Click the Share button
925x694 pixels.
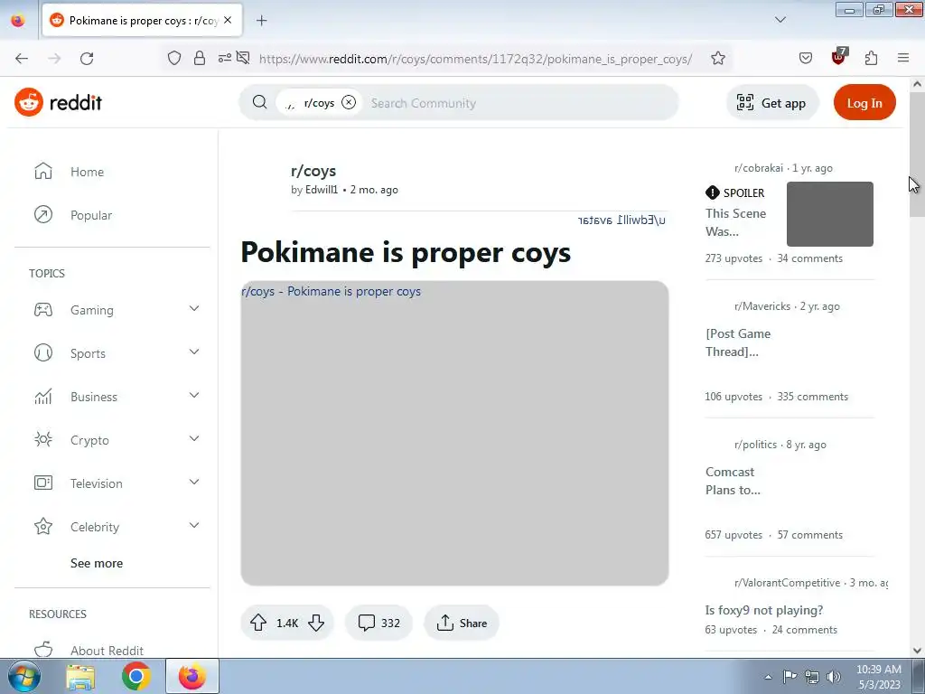pos(462,623)
